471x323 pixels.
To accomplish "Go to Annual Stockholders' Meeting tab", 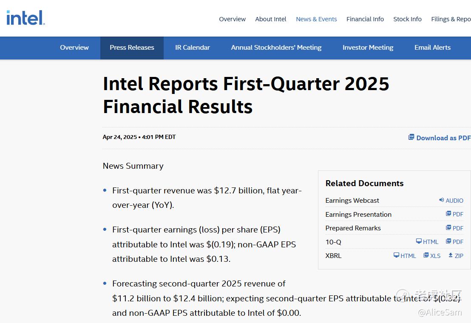I will [x=276, y=48].
